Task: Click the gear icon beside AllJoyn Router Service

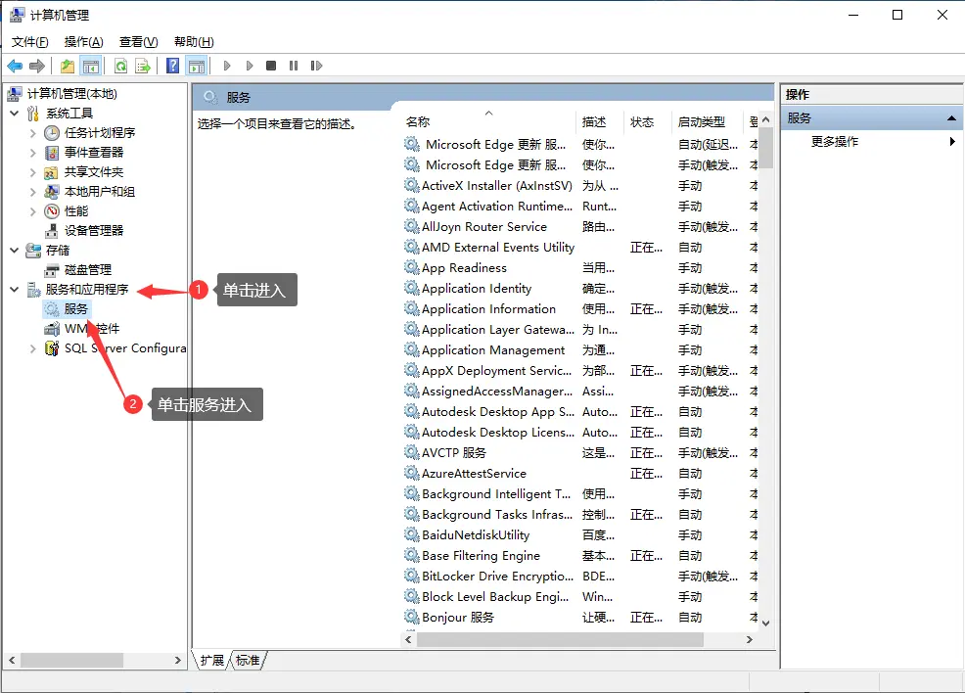Action: click(412, 226)
